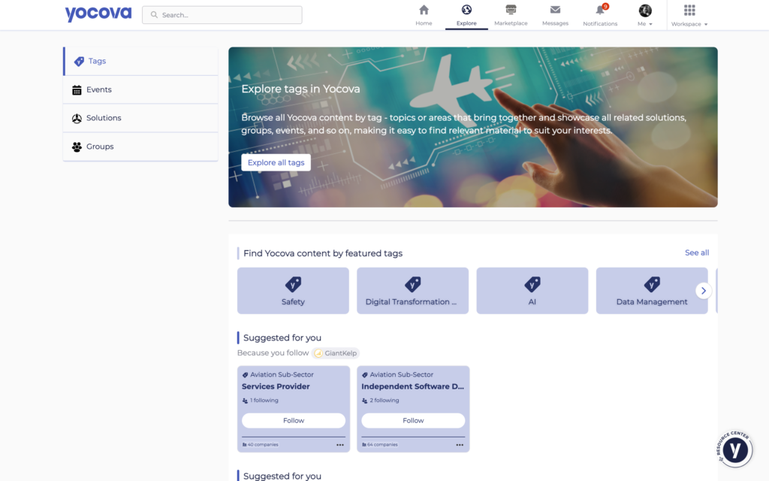Switch to the Groups section
This screenshot has width=769, height=481.
[x=140, y=147]
